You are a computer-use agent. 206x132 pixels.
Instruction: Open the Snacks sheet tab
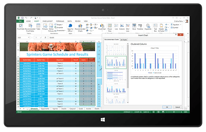[64, 109]
